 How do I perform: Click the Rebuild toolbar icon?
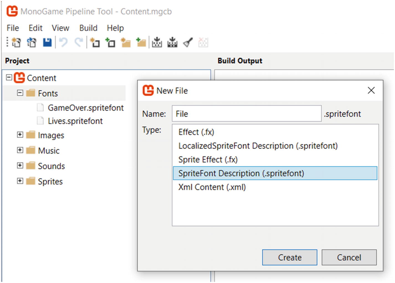(x=172, y=42)
